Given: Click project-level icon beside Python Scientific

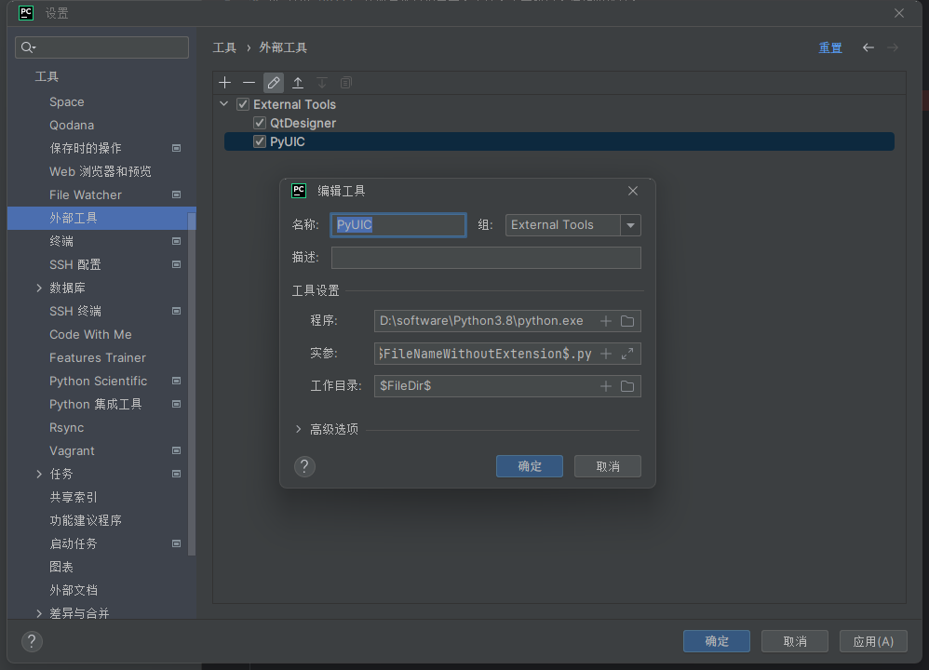Looking at the screenshot, I should tap(176, 381).
